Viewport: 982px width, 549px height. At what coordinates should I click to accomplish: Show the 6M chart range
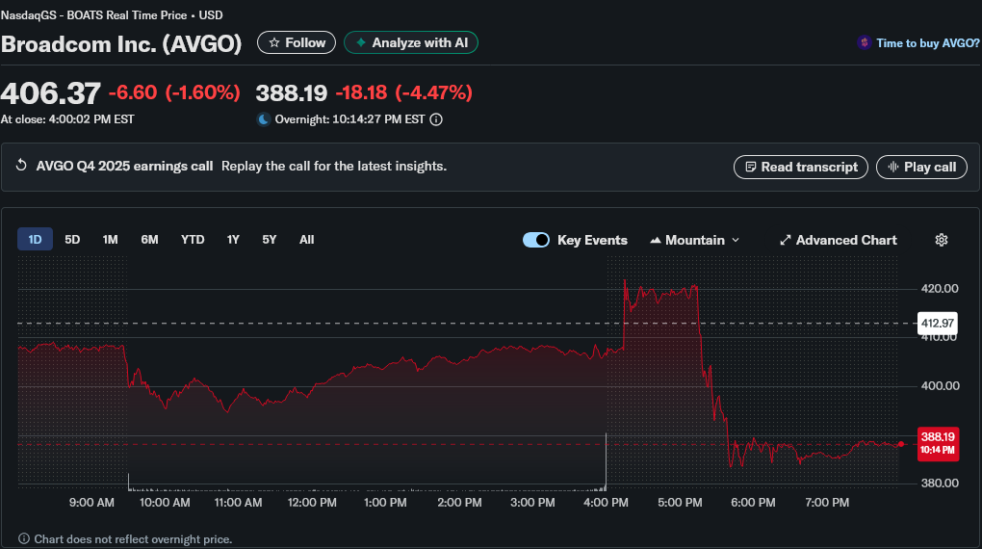pos(149,240)
